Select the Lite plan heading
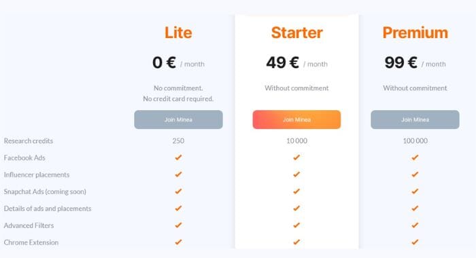Viewport: 476px width, 258px height. (178, 33)
